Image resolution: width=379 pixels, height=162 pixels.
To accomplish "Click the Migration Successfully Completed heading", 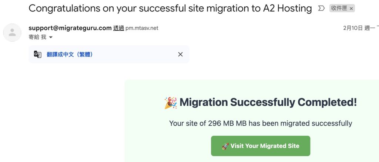I will 268,102.
